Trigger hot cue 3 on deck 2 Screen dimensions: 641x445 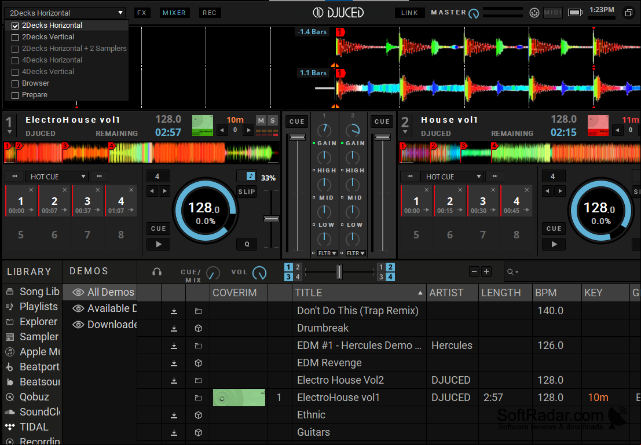click(483, 201)
